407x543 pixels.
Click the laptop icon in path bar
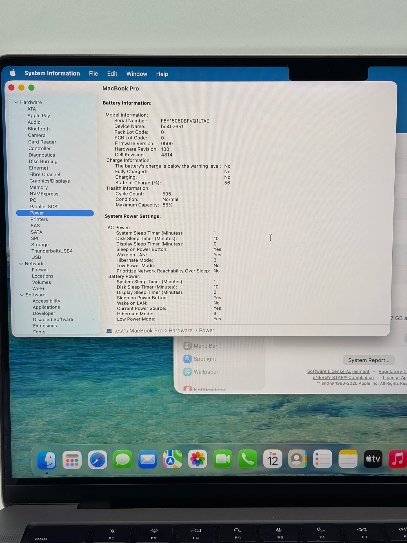point(109,331)
